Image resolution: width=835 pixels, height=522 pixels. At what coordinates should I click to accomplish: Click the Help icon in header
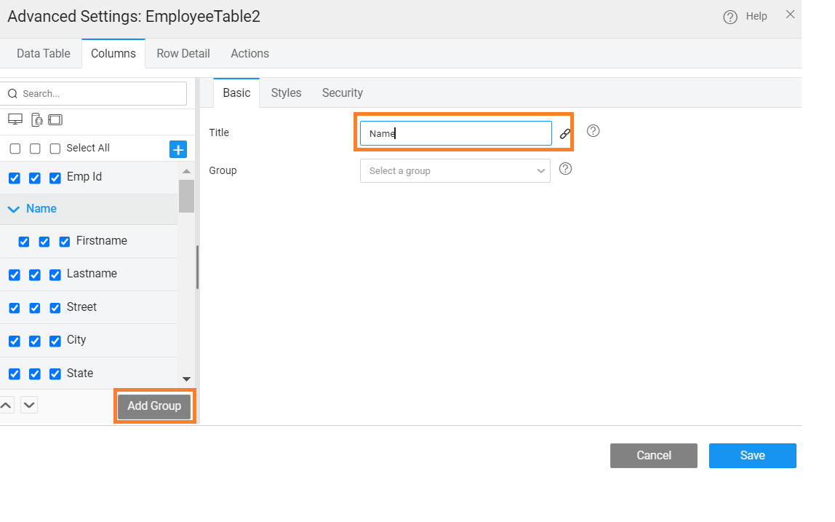point(730,17)
